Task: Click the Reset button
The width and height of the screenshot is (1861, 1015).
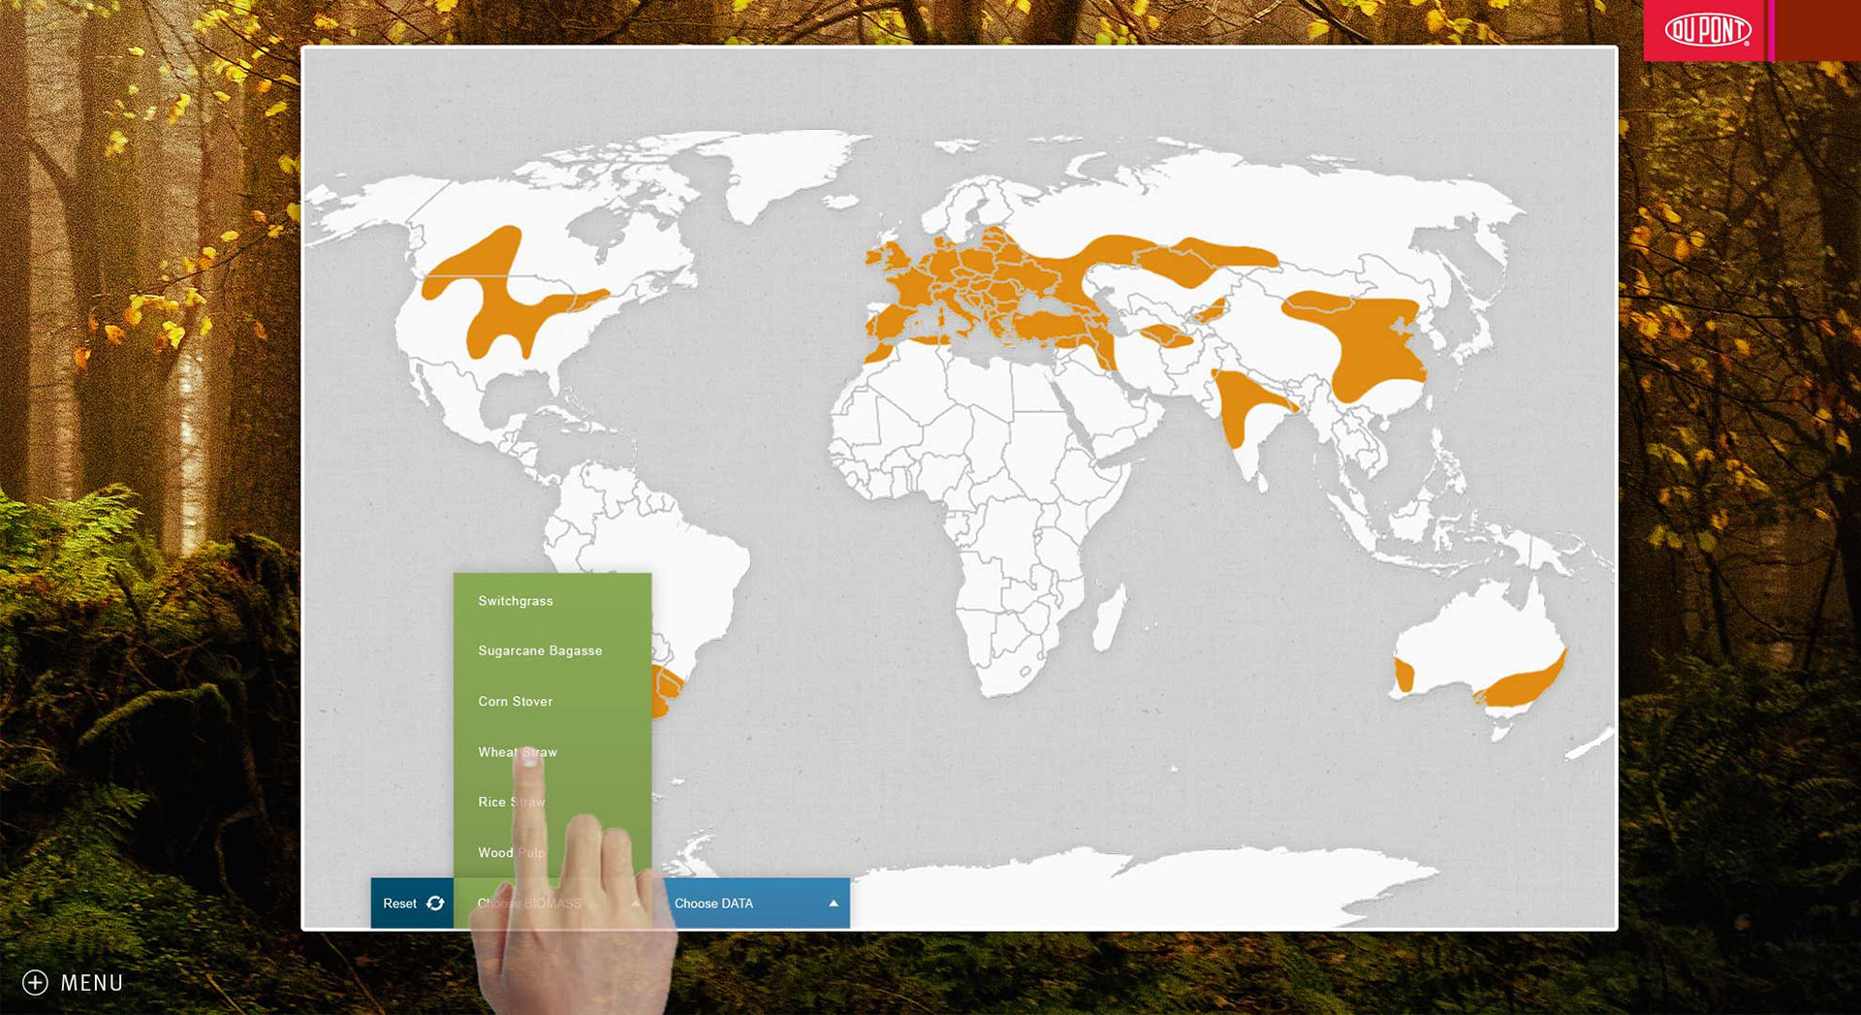Action: 412,904
